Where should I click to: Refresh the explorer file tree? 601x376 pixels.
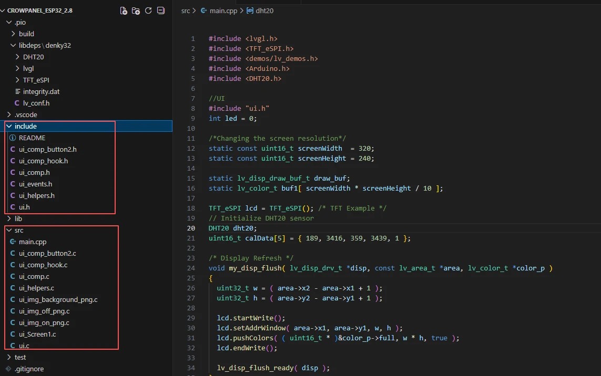click(148, 11)
